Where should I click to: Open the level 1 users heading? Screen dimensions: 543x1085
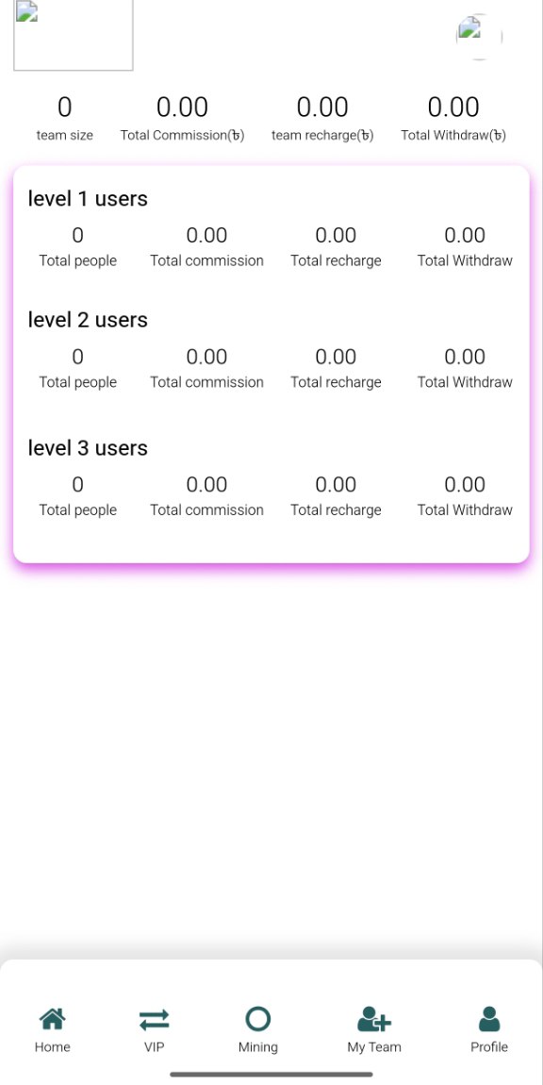pos(88,198)
